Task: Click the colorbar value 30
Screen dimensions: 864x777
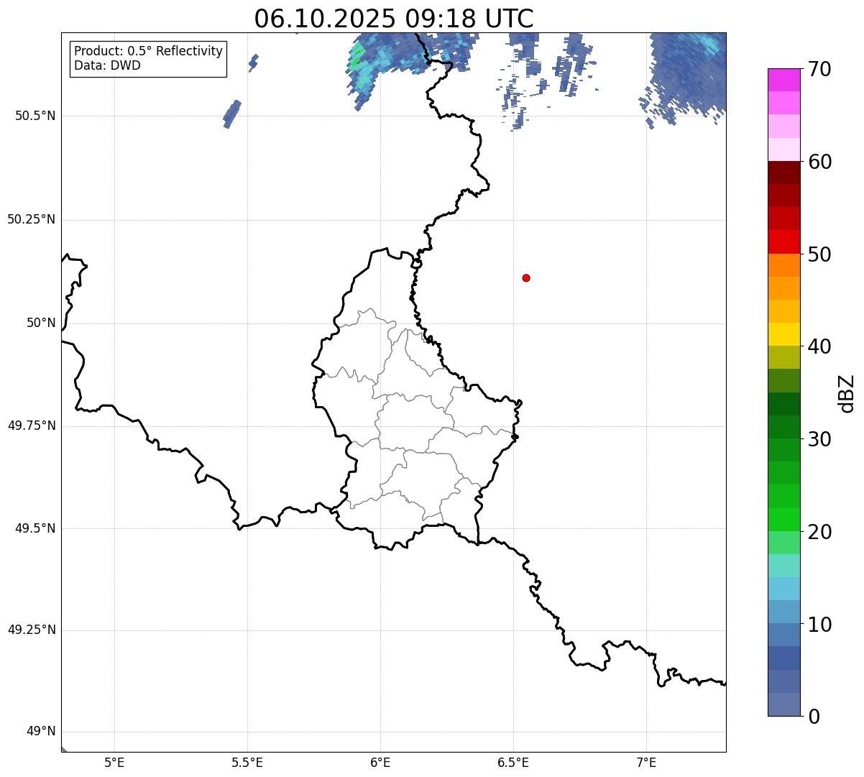Action: point(819,439)
